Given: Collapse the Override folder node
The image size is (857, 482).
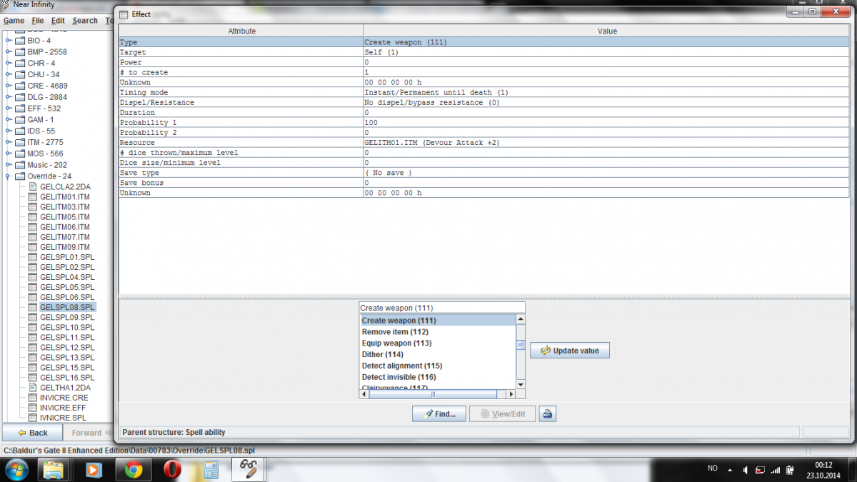Looking at the screenshot, I should point(8,176).
